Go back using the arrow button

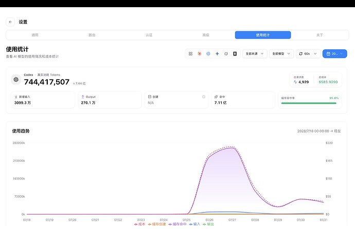coord(10,22)
